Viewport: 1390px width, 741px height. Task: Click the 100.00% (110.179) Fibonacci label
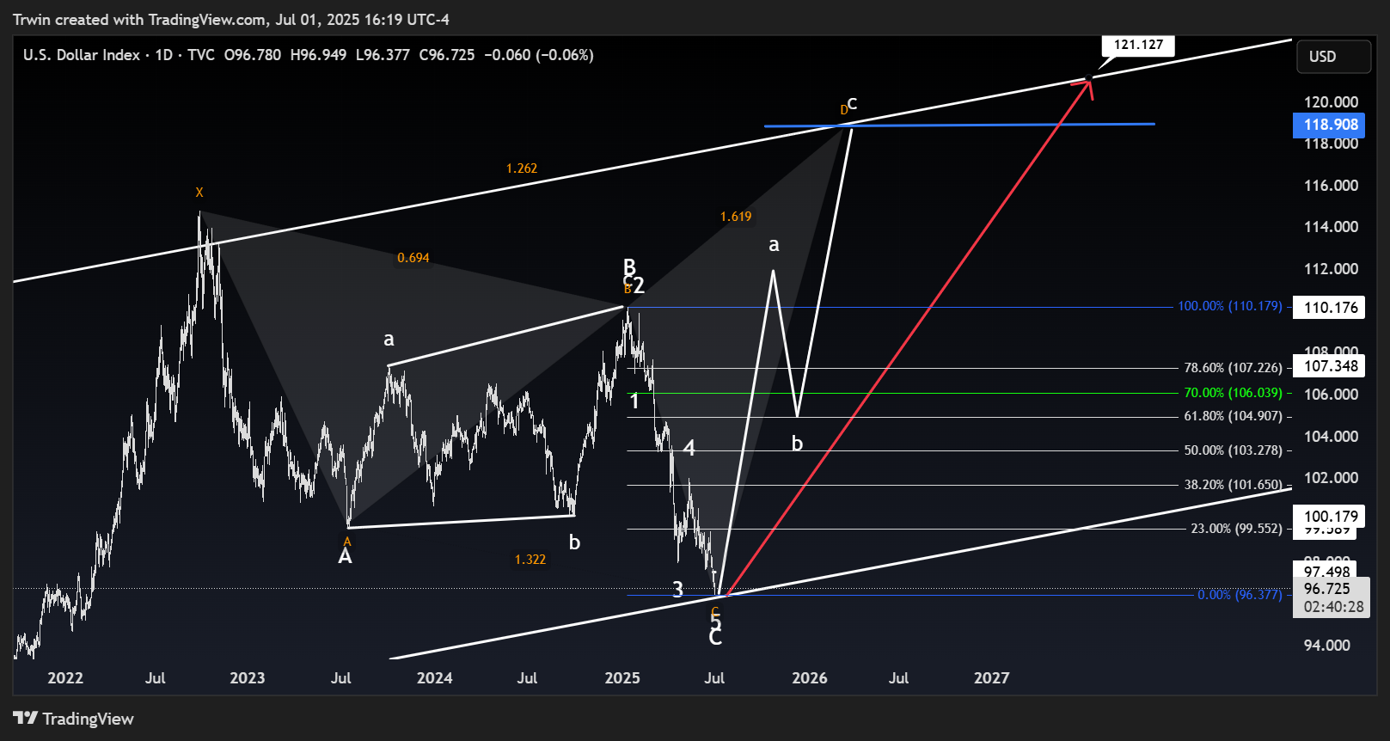(x=1229, y=306)
